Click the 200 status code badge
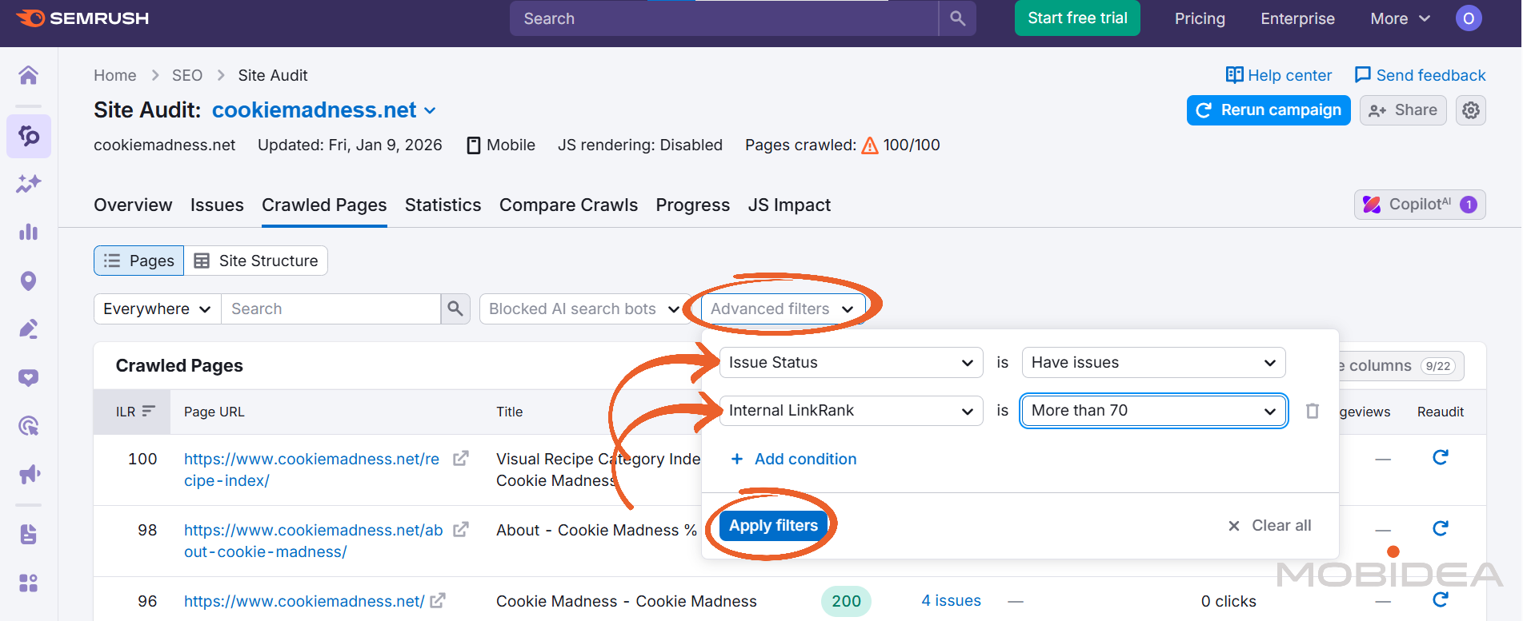This screenshot has height=621, width=1523. (x=846, y=601)
